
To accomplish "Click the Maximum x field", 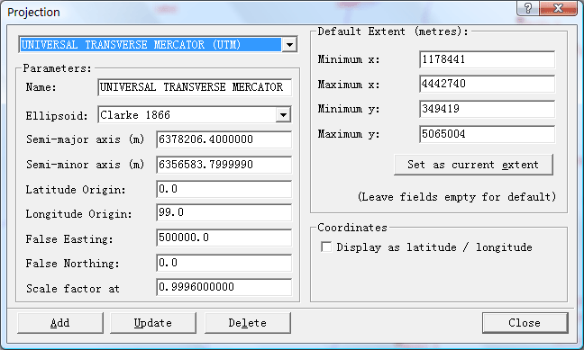I will [x=488, y=84].
